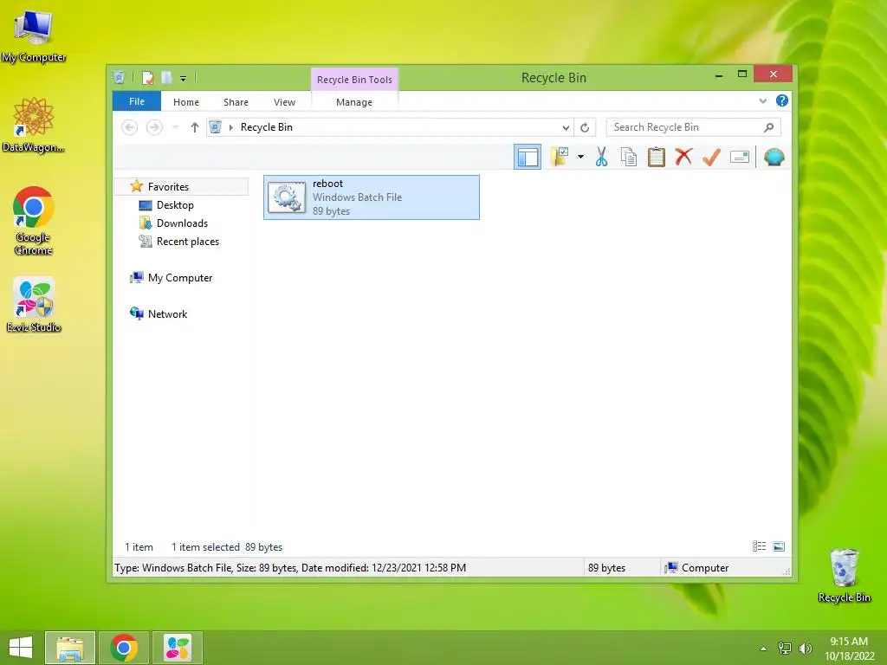Open the address bar history dropdown

tap(565, 128)
